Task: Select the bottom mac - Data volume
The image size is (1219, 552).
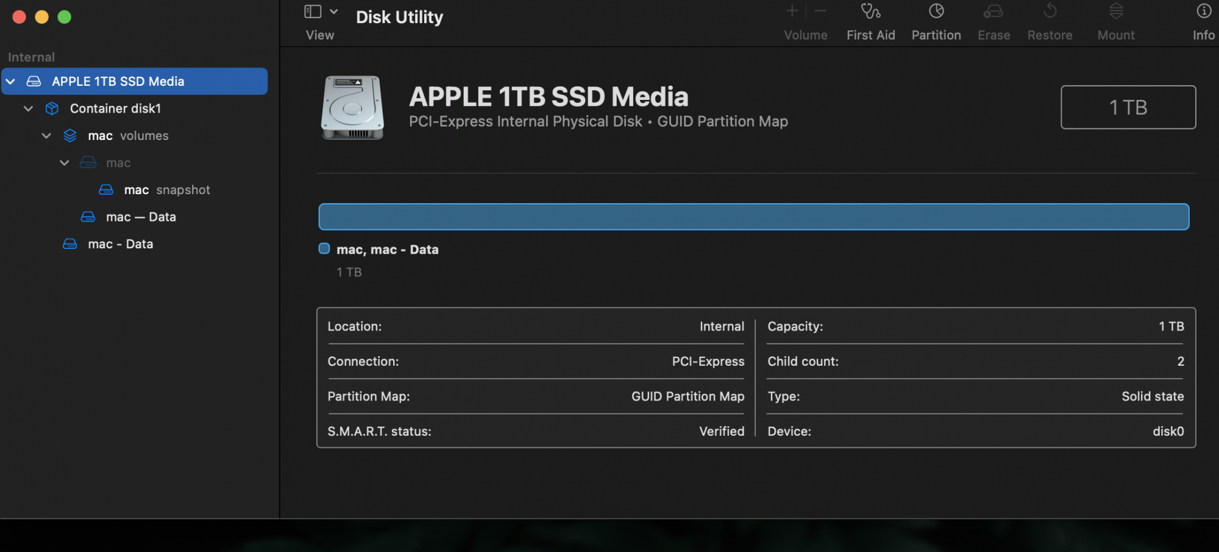Action: [134, 244]
